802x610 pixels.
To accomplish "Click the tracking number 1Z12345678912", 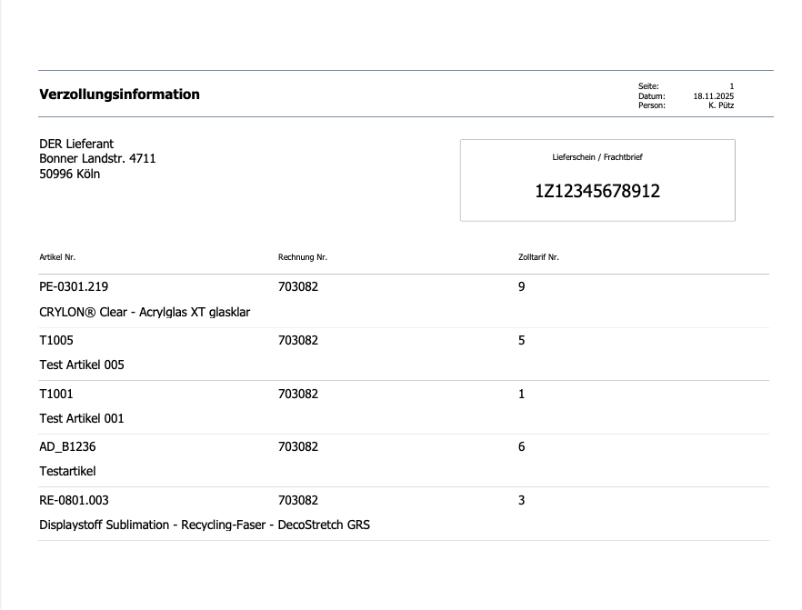I will pos(596,191).
